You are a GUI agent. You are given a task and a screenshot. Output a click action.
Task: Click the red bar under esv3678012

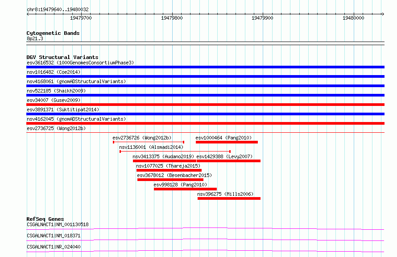[x=170, y=180]
